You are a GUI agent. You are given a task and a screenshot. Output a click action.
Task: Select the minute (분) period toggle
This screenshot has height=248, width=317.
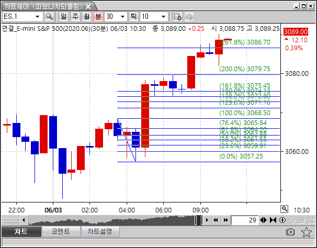click(98, 17)
